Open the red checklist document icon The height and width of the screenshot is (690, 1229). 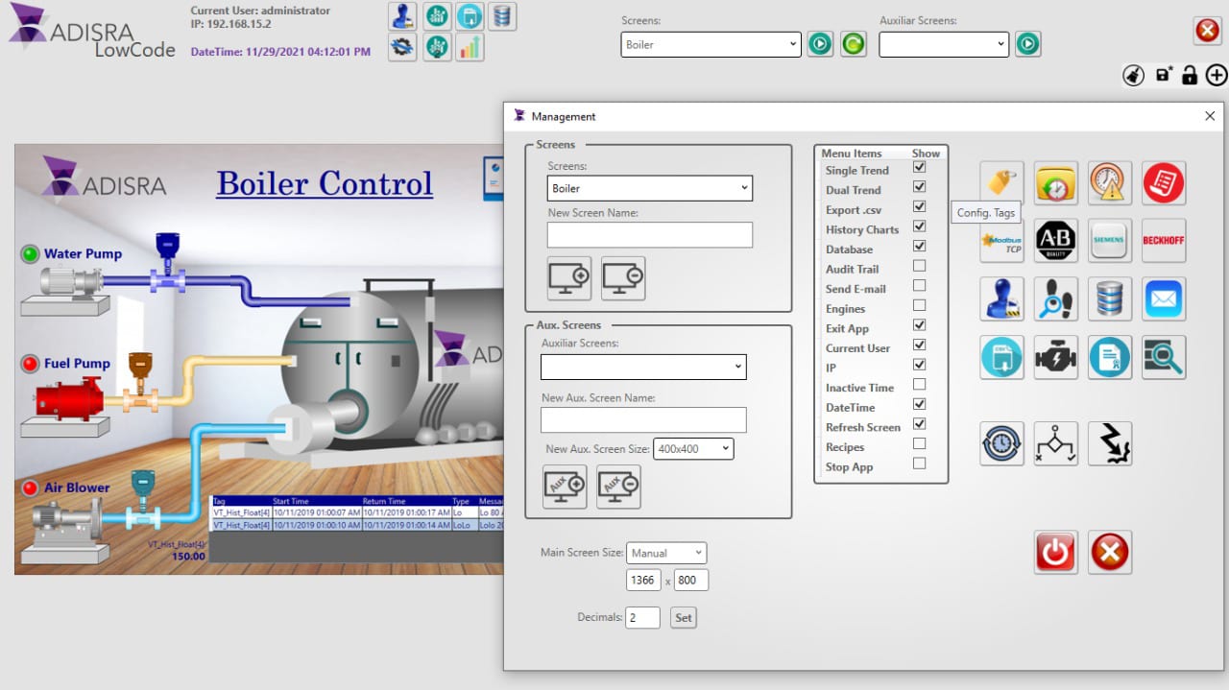(1164, 182)
